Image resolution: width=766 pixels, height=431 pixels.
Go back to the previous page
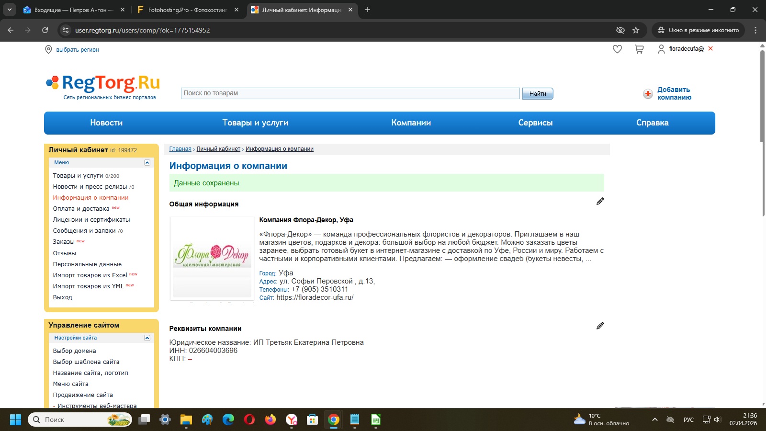(11, 30)
